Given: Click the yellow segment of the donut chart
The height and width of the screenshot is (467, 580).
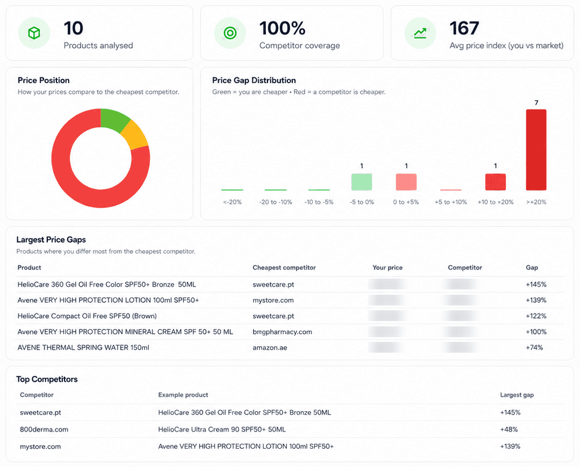Looking at the screenshot, I should 135,135.
